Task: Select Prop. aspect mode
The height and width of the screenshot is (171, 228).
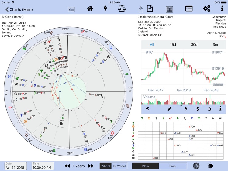Action: (173, 166)
